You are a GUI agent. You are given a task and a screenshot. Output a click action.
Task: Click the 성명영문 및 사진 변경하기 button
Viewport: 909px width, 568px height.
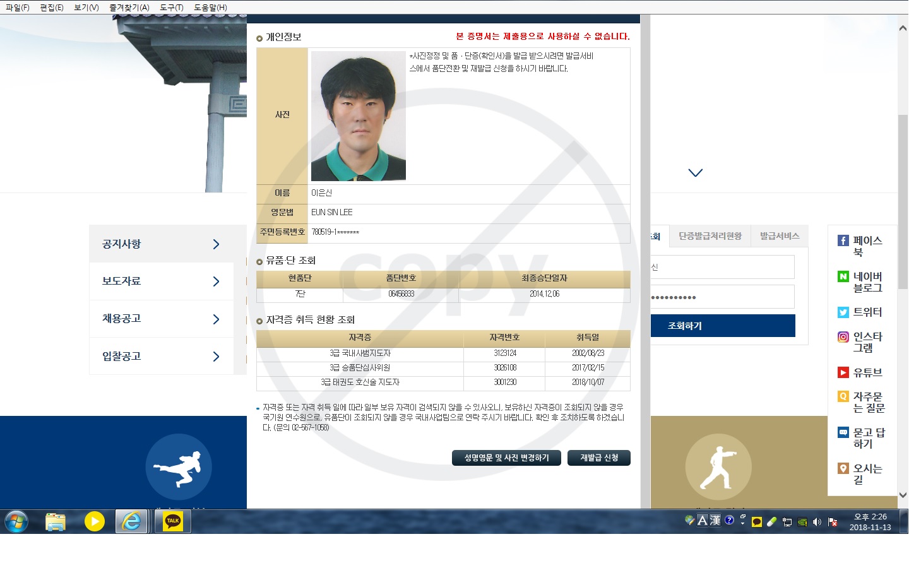[506, 458]
